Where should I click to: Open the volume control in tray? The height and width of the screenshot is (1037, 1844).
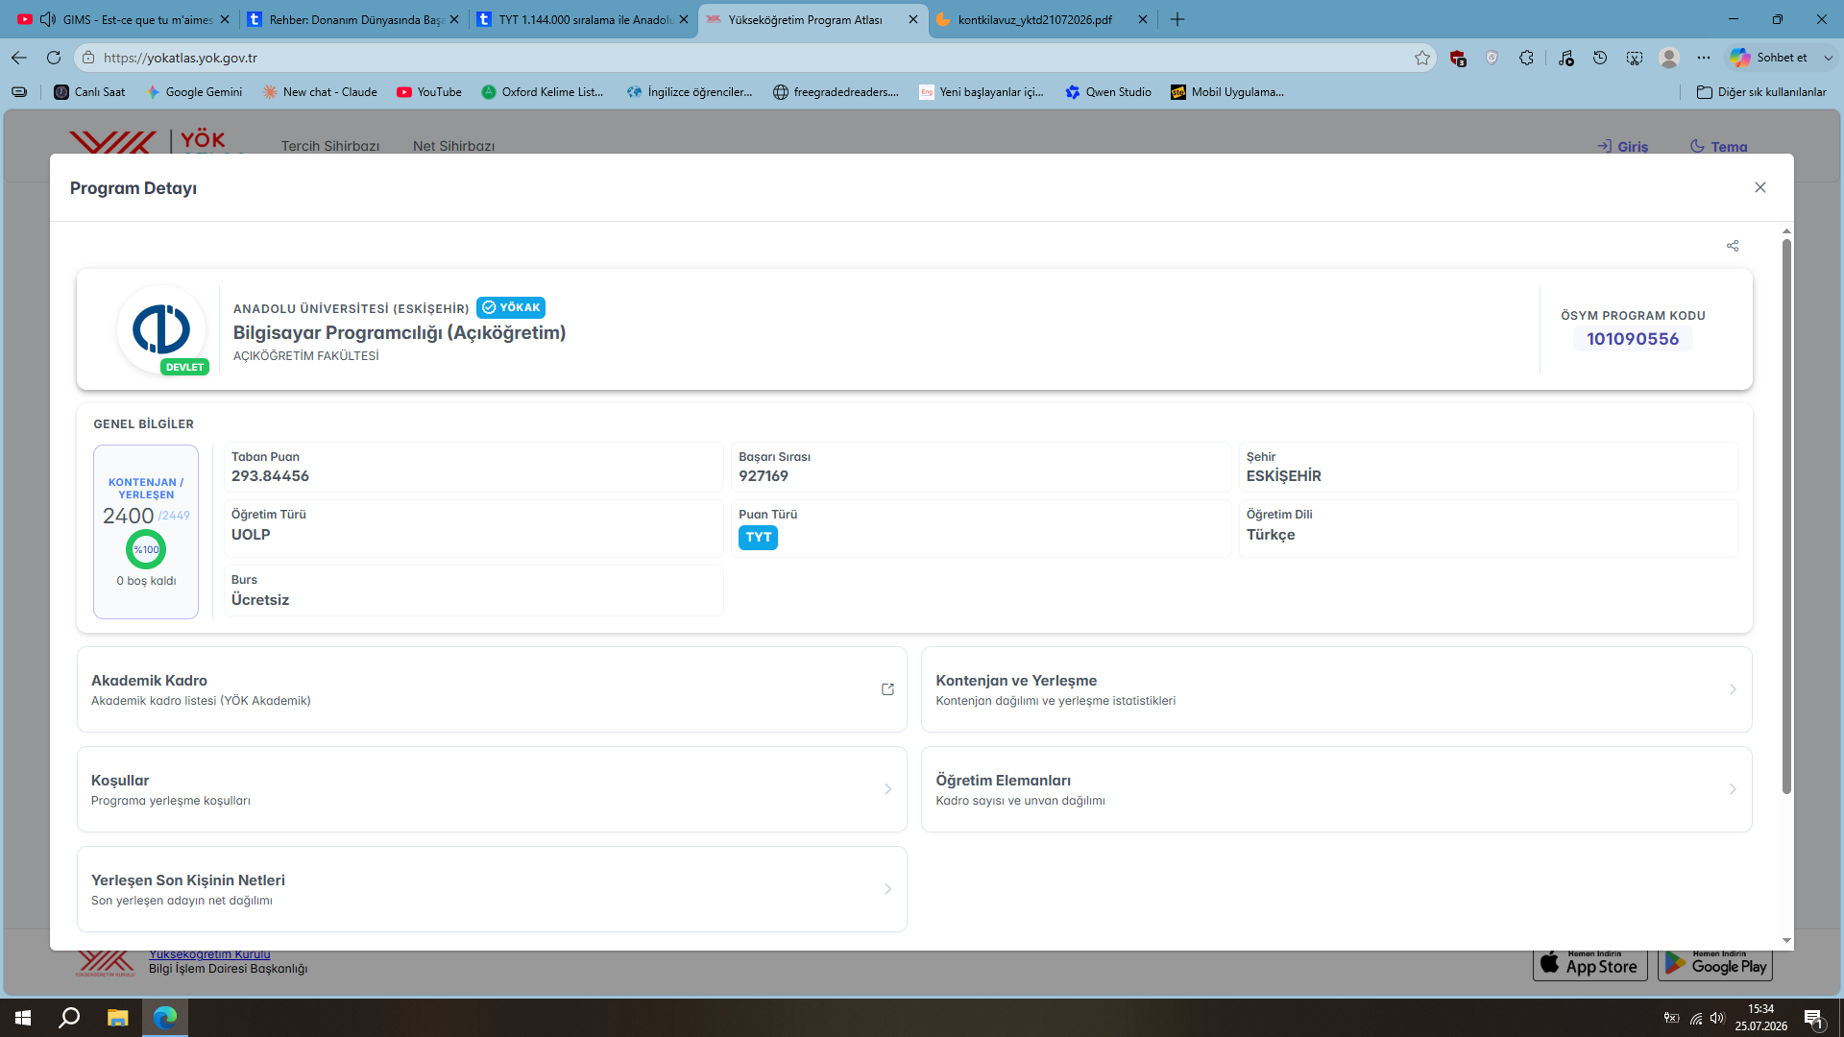tap(1717, 1018)
